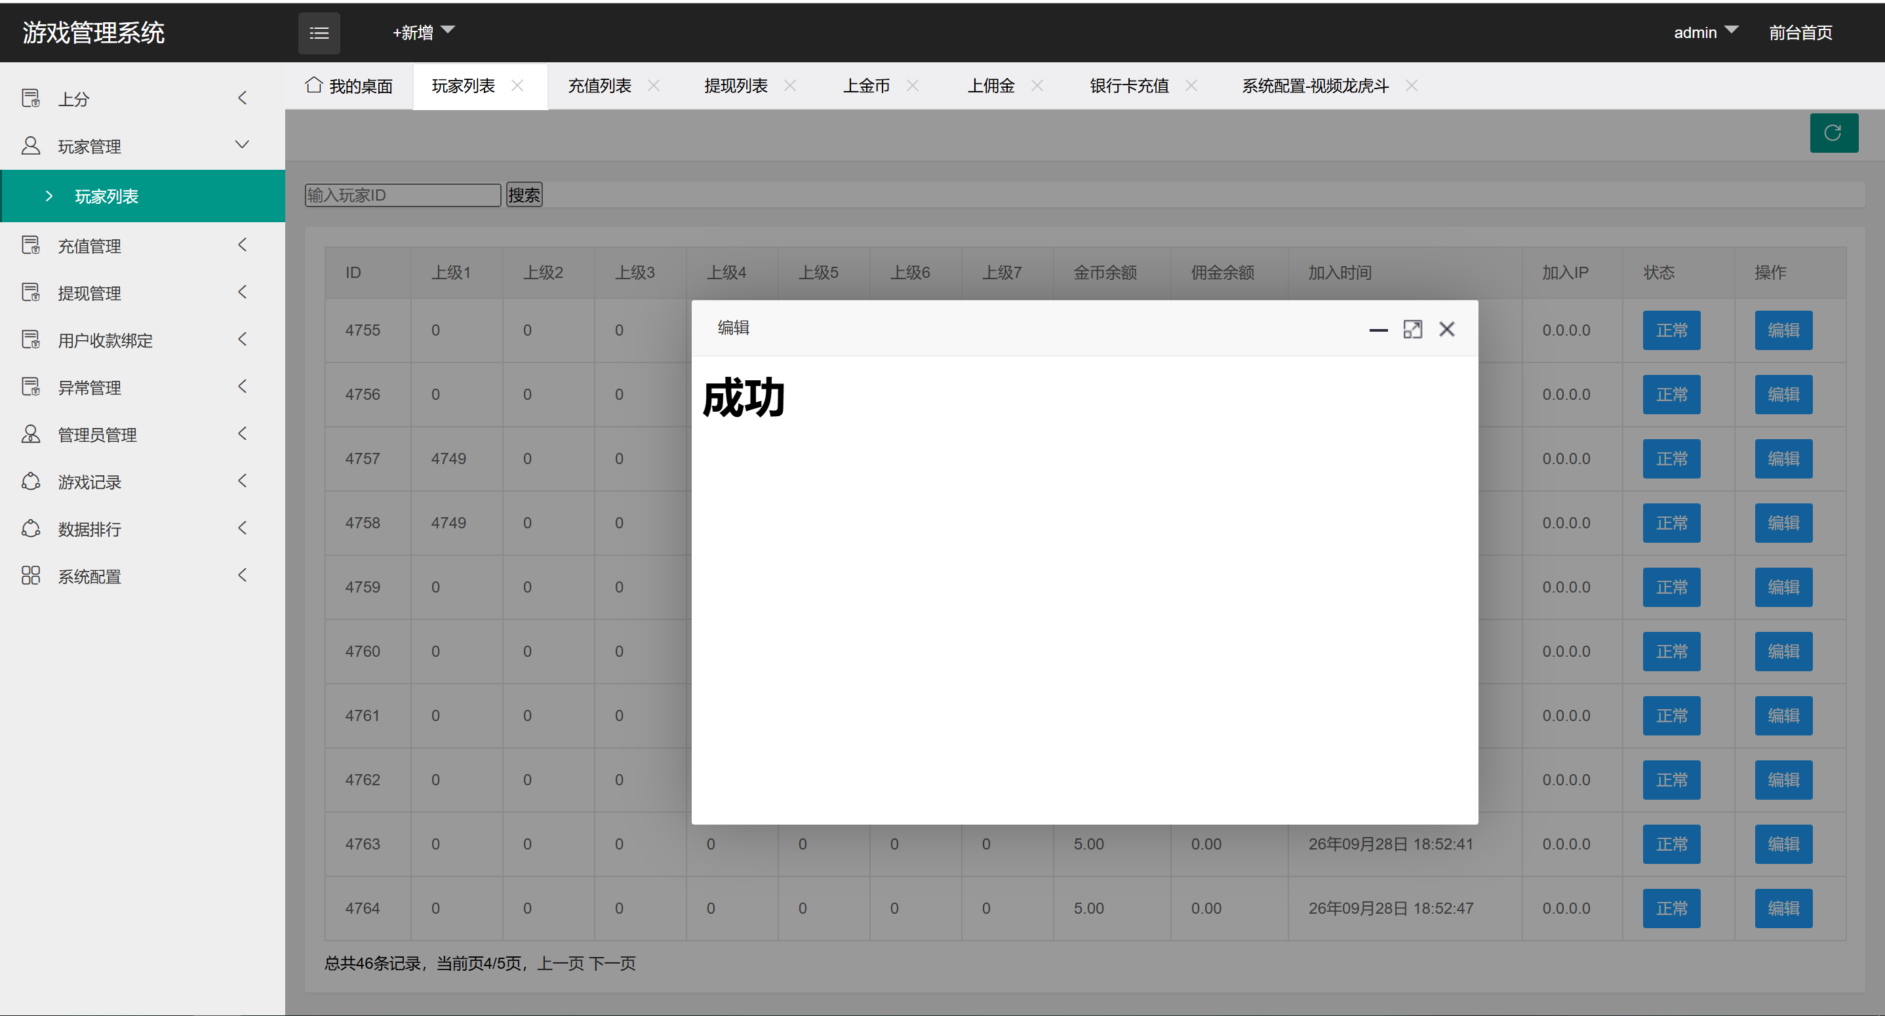The image size is (1885, 1016).
Task: Close the 充值列表 tab
Action: pos(654,86)
